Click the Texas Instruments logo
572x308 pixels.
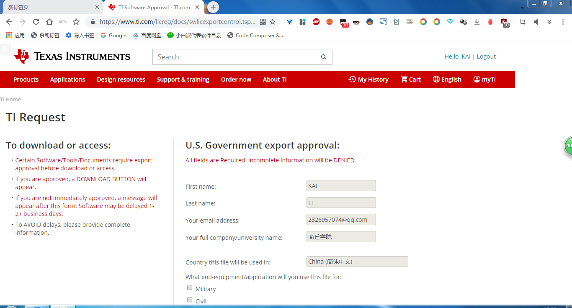point(72,56)
